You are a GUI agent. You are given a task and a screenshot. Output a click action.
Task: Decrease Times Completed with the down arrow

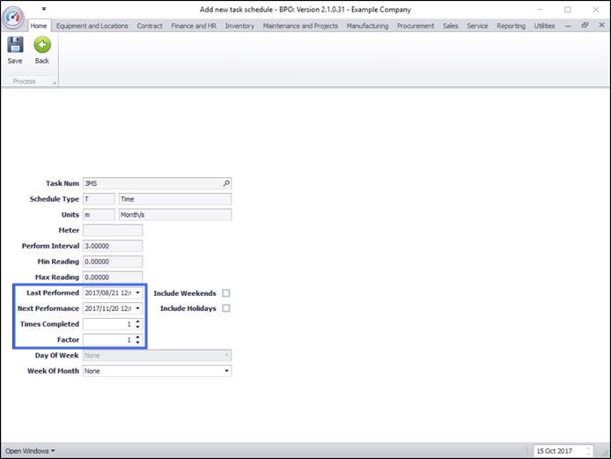pyautogui.click(x=137, y=326)
